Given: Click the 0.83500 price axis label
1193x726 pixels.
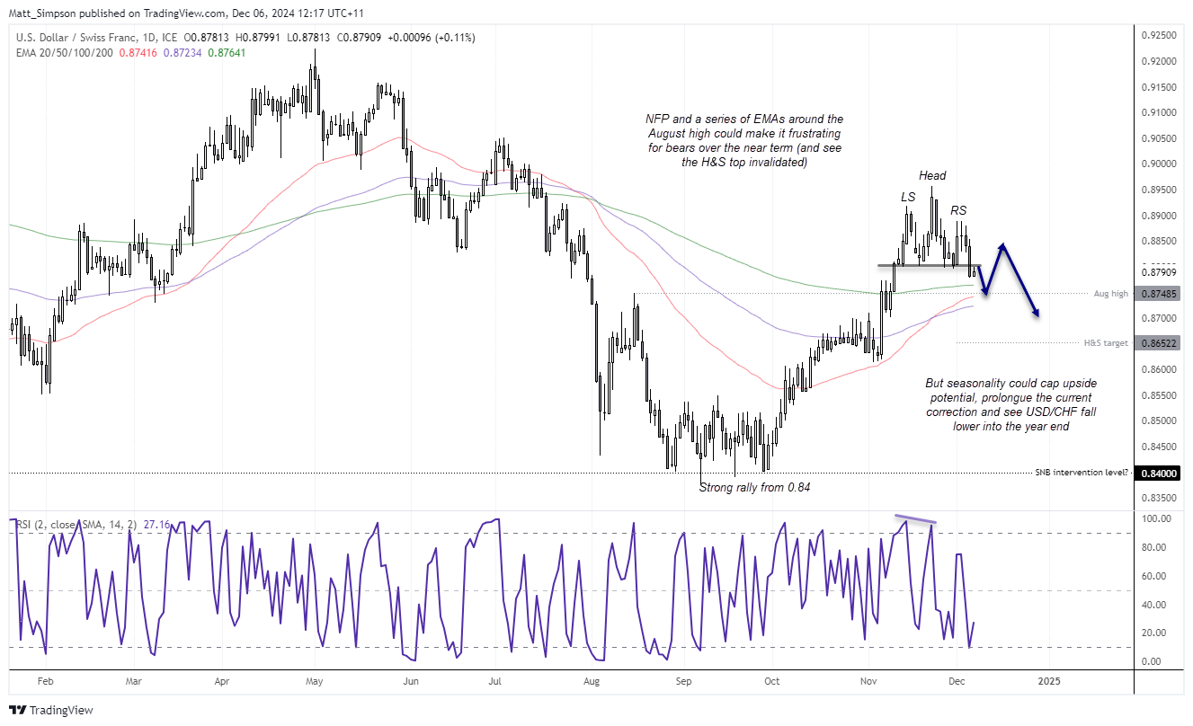Looking at the screenshot, I should click(1160, 499).
